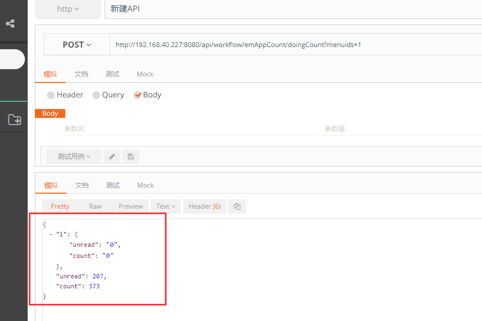
Task: Click the pencil edit icon beside 测试用例
Action: tap(112, 157)
